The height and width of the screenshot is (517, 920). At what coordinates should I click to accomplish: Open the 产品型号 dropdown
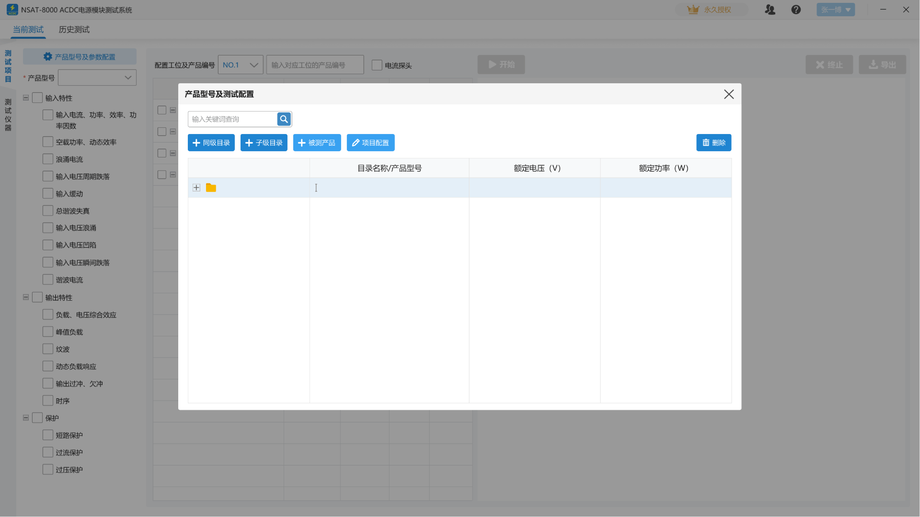point(97,78)
